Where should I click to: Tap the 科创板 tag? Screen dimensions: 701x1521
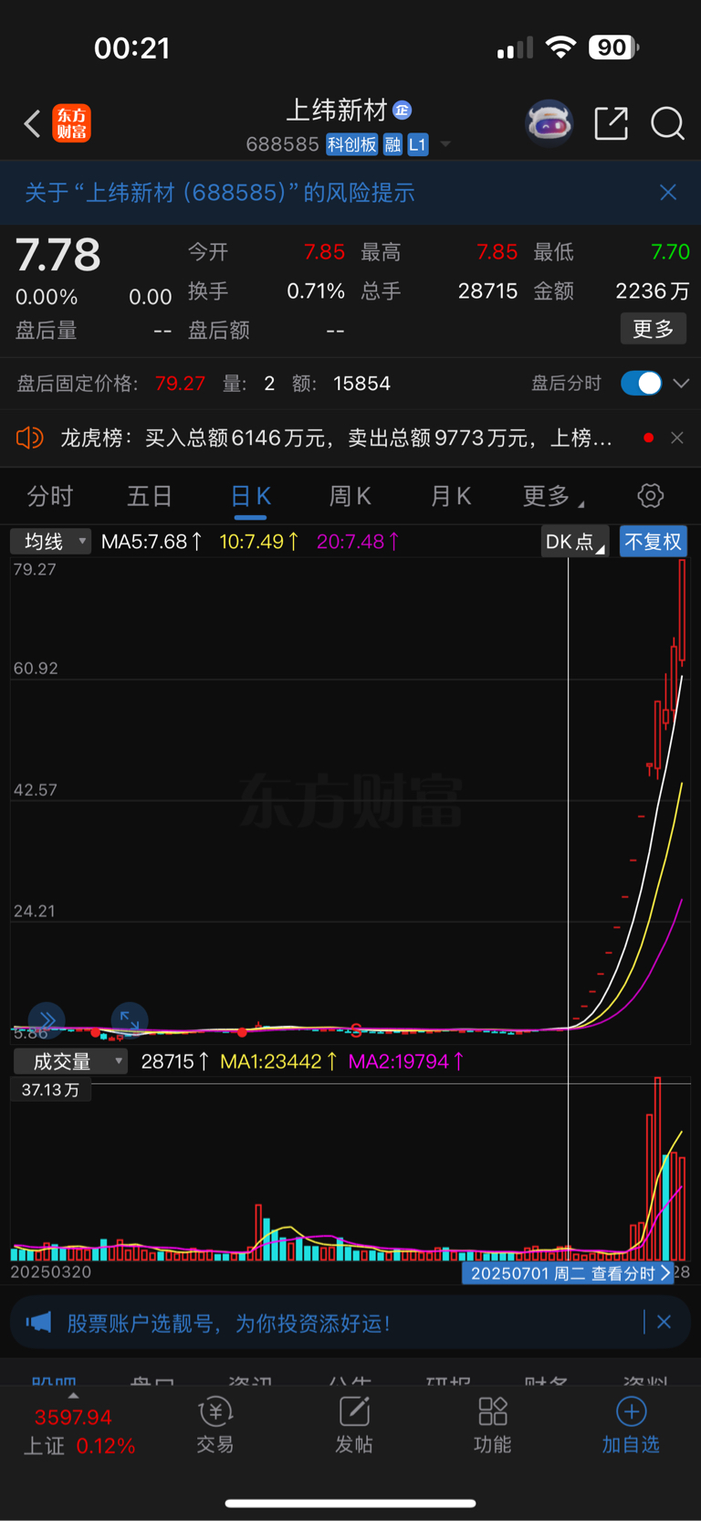[352, 144]
